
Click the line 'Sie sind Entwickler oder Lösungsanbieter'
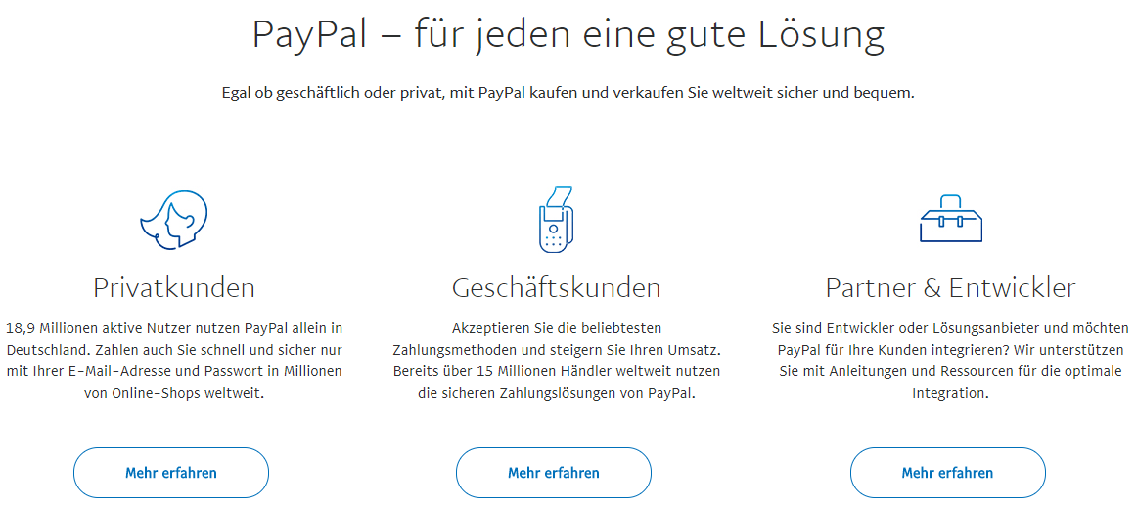950,328
